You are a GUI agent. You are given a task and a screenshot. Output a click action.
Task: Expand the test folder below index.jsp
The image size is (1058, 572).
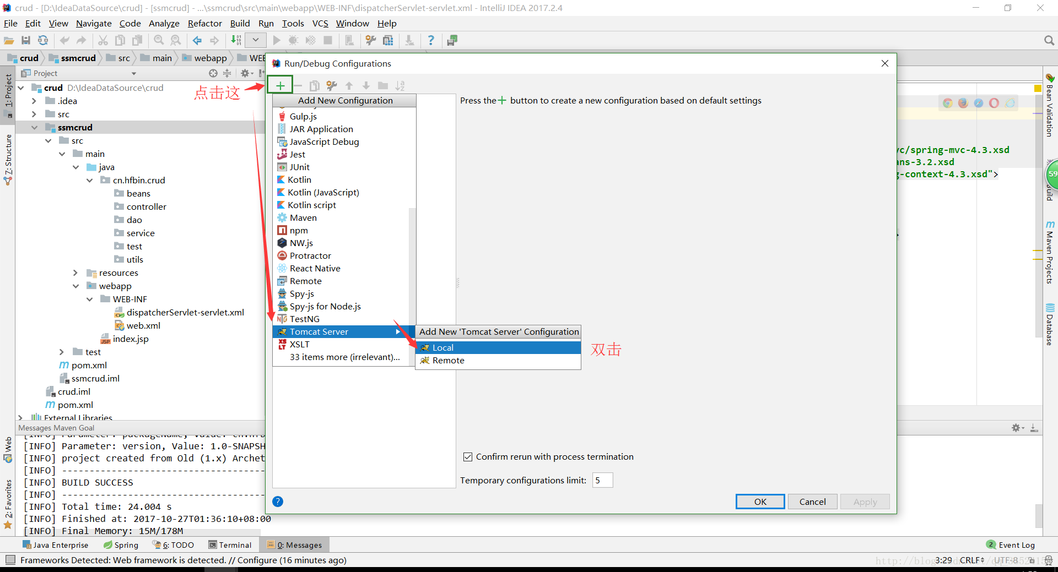point(62,352)
